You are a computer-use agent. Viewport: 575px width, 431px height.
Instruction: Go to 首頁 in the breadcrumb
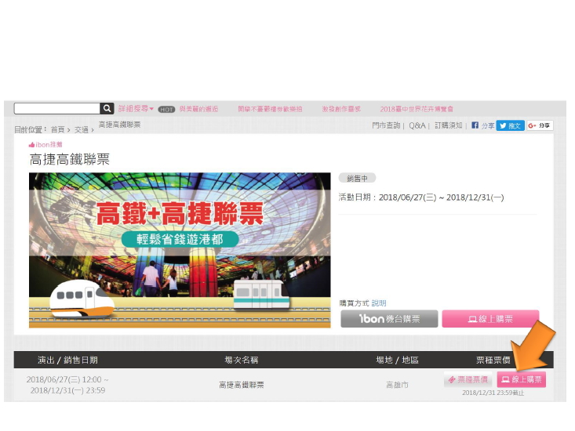[x=57, y=129]
